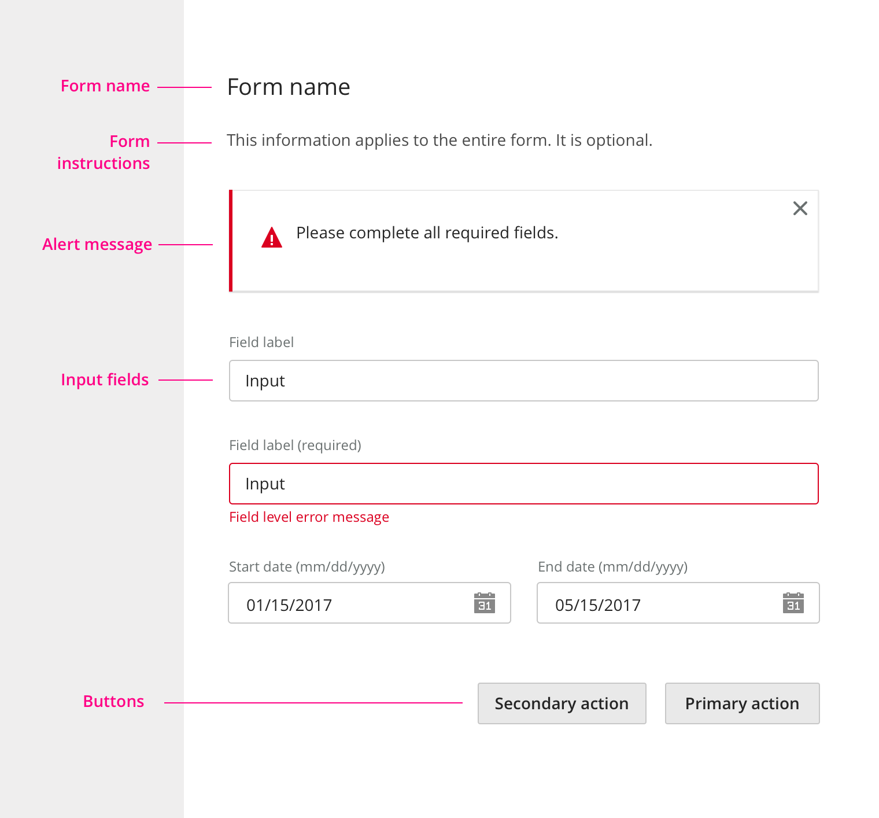Click the End date field showing 05/15/2017
This screenshot has width=879, height=818.
click(x=653, y=603)
